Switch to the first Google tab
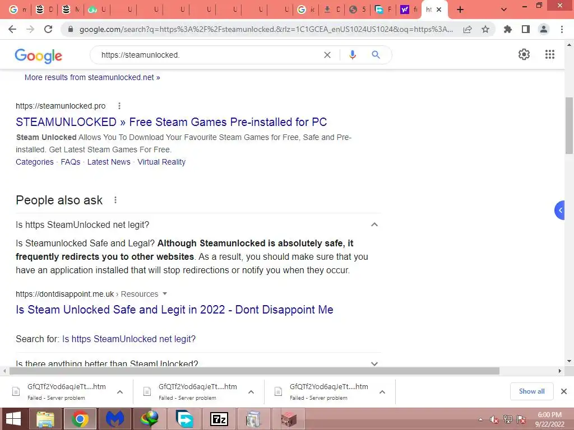 pos(17,10)
